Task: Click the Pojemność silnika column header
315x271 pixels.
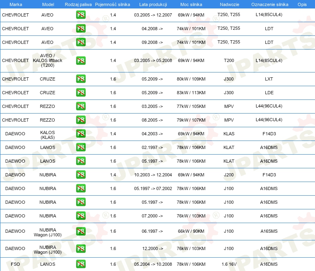Action: pos(112,4)
